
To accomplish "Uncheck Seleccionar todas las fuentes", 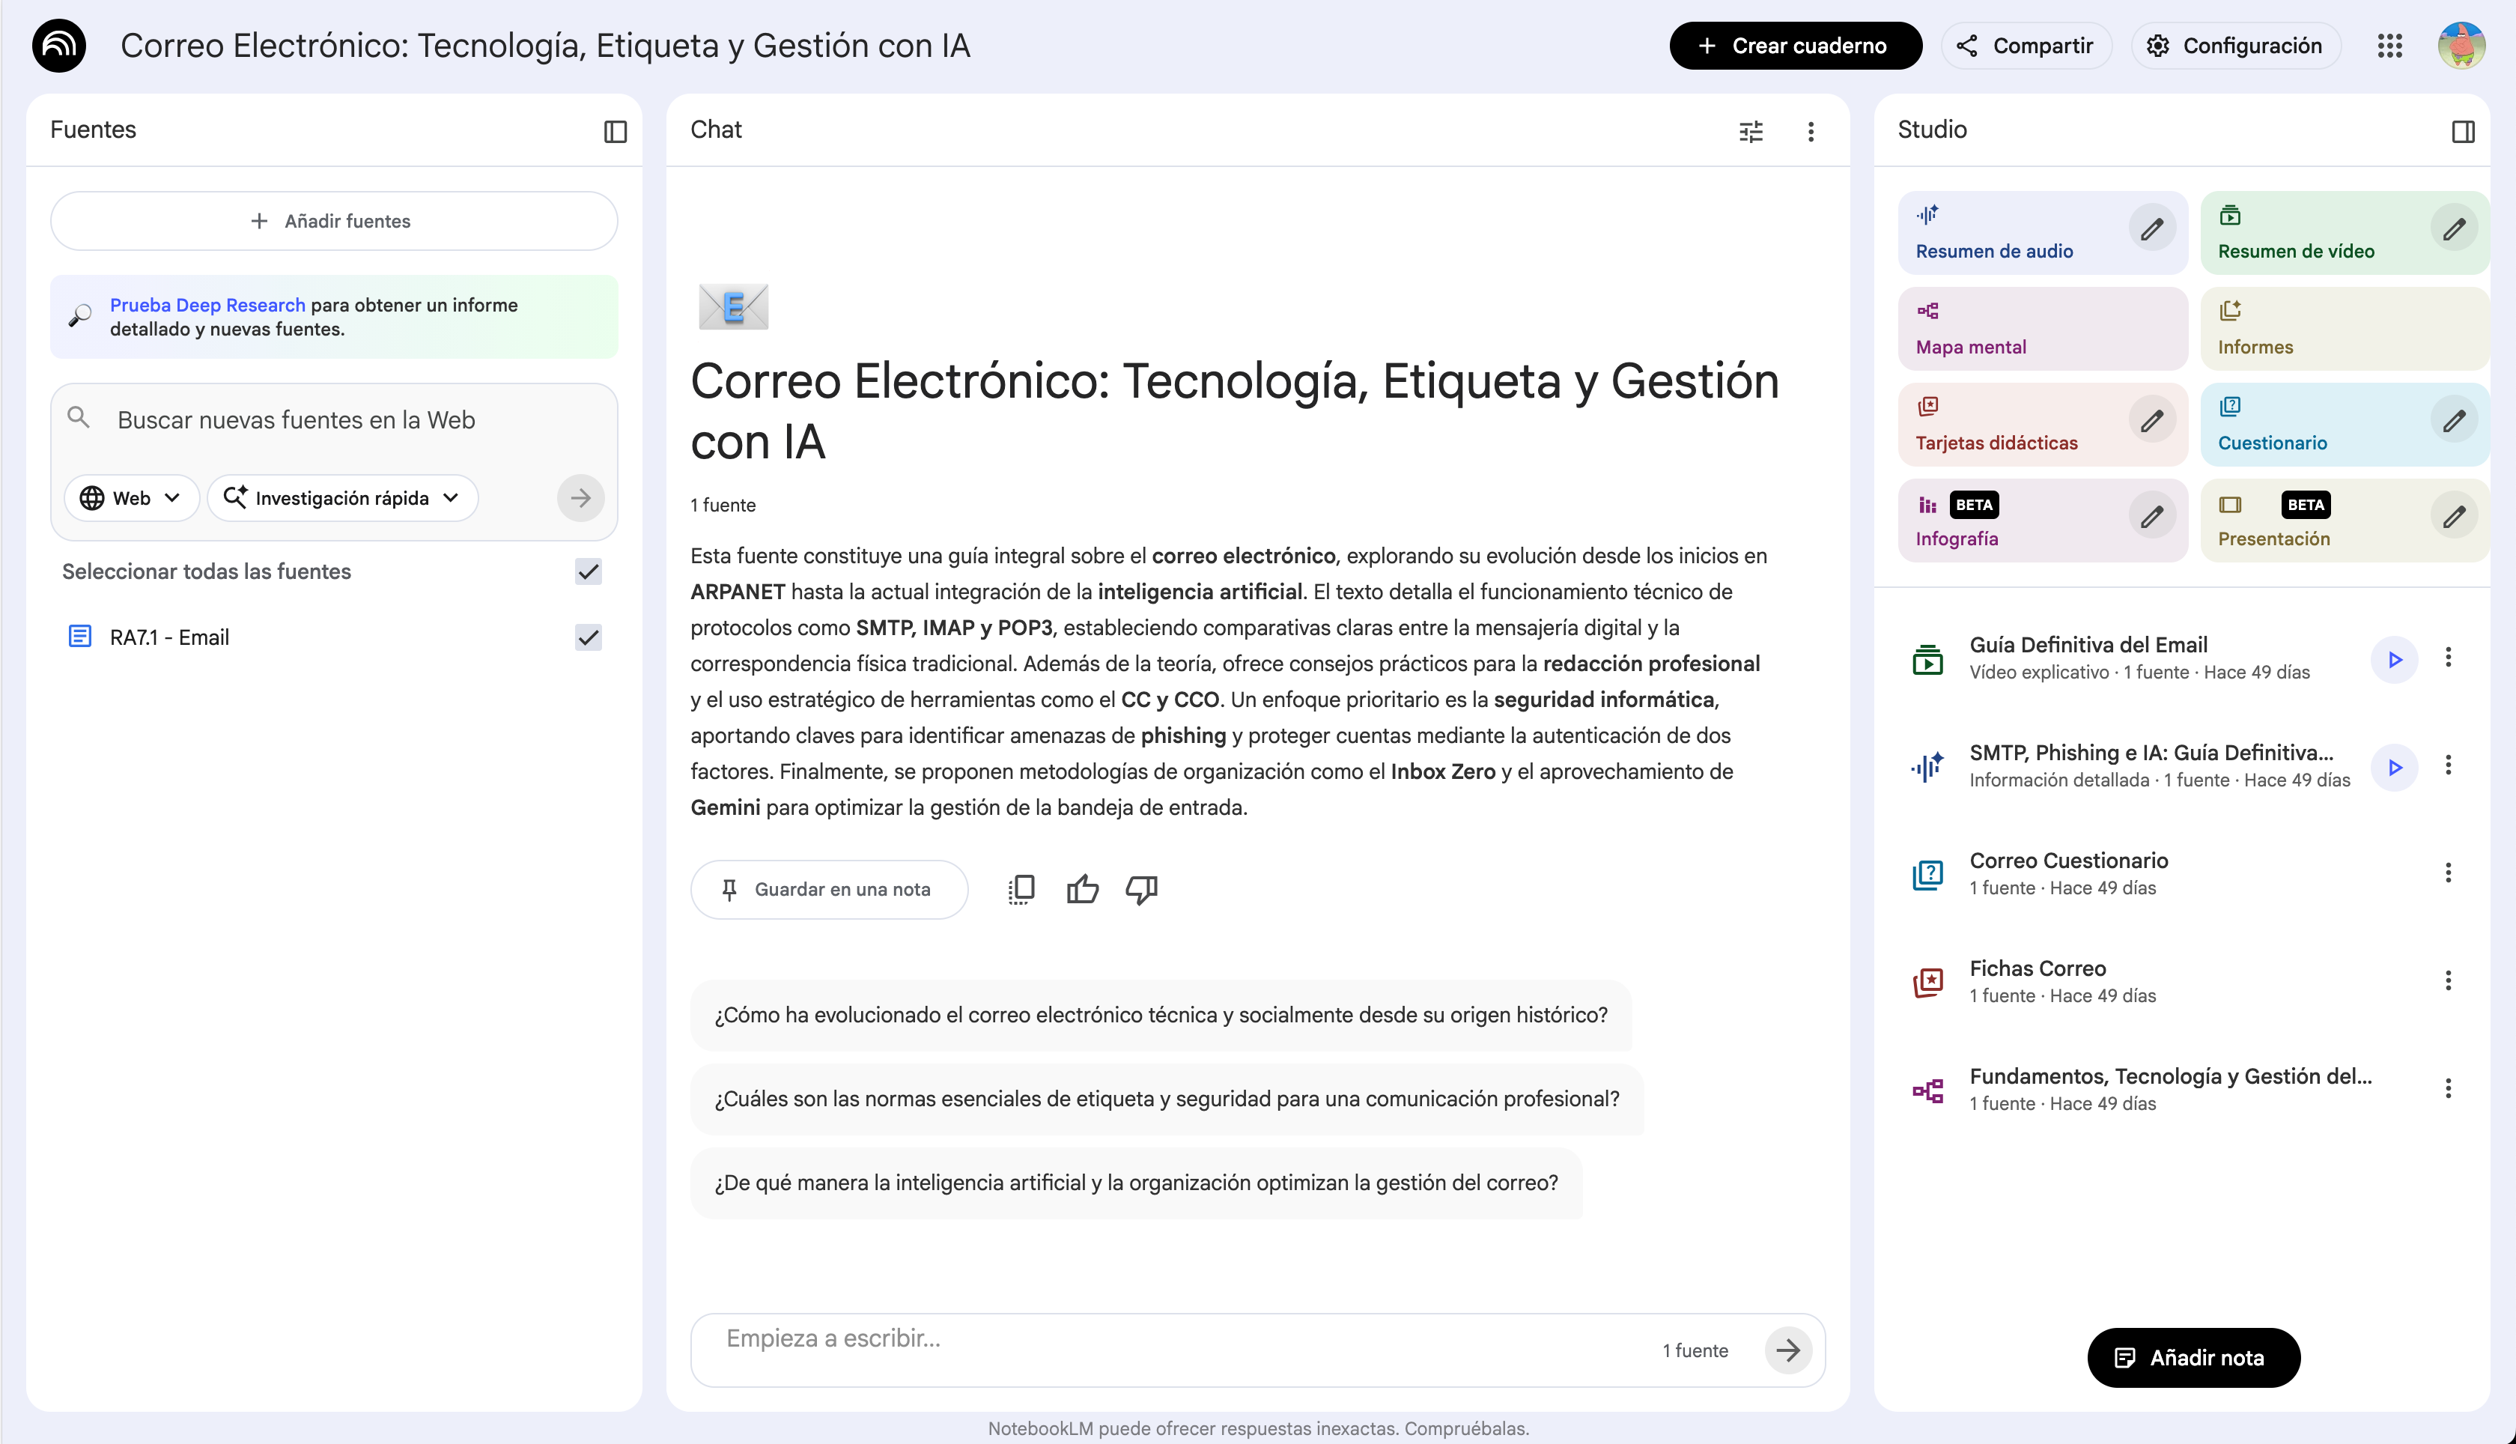I will [588, 571].
